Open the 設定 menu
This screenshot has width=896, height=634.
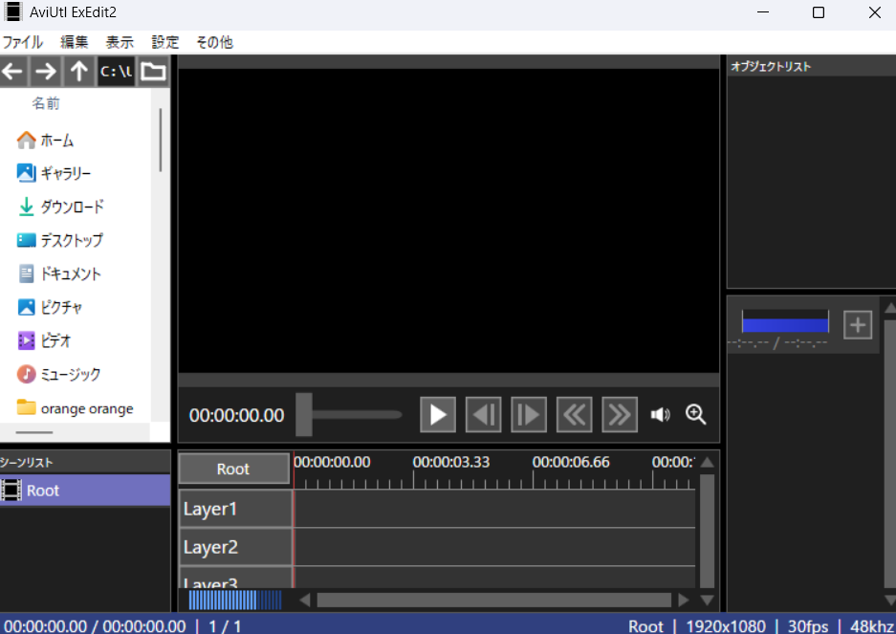point(165,42)
